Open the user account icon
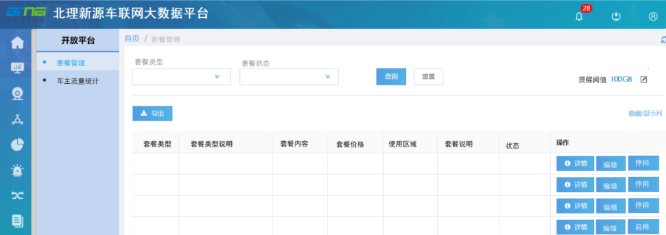 click(x=653, y=17)
